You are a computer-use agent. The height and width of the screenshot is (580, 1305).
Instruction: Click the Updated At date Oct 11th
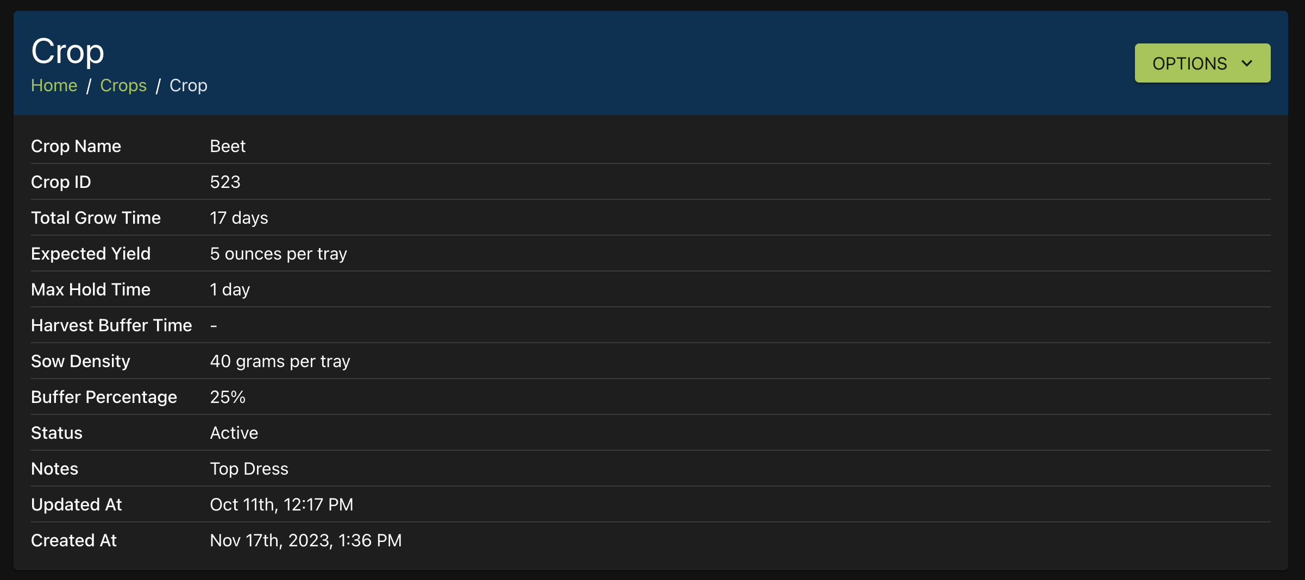[x=281, y=505]
